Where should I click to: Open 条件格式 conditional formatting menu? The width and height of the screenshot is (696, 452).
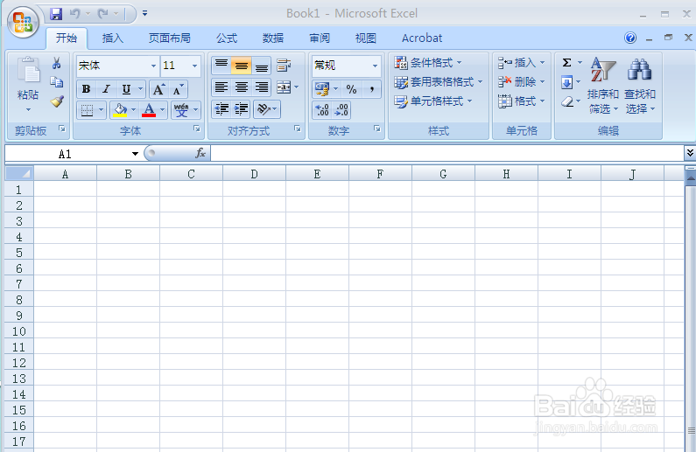[428, 63]
